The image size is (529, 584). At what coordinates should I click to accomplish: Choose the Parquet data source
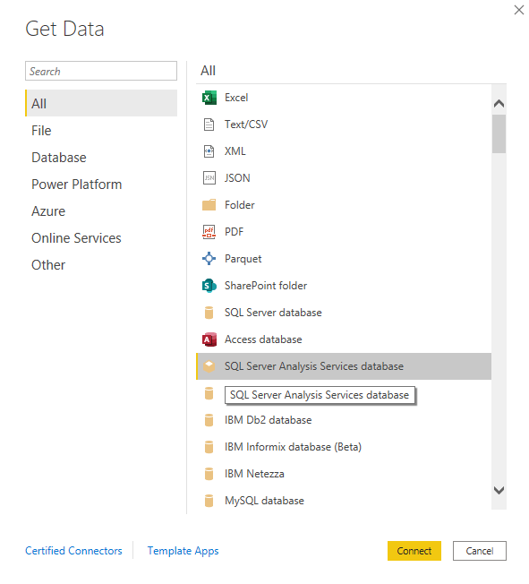tap(243, 259)
